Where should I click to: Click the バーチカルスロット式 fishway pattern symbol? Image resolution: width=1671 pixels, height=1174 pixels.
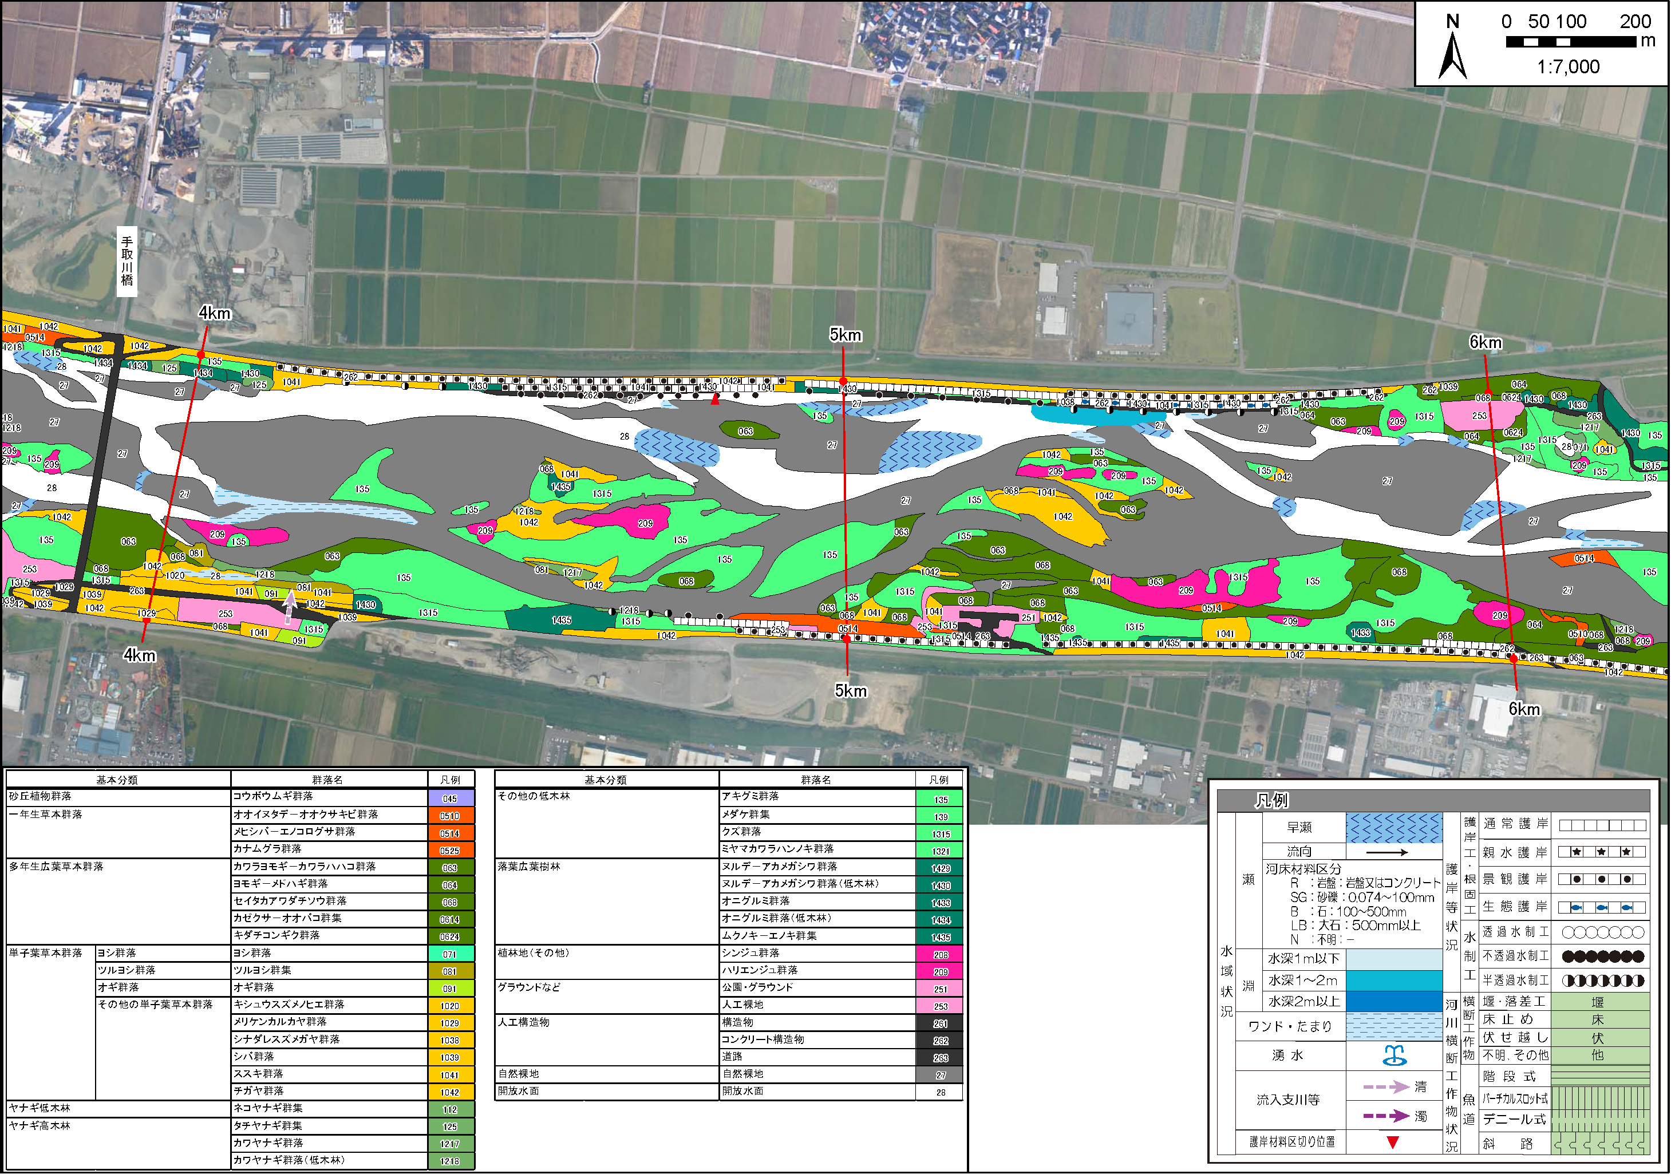coord(1599,1098)
